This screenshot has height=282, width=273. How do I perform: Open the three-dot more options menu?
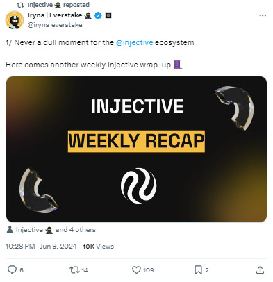coord(263,15)
